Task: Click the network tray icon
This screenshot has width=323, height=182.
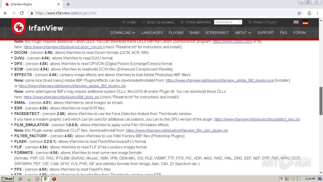Action: (287, 179)
